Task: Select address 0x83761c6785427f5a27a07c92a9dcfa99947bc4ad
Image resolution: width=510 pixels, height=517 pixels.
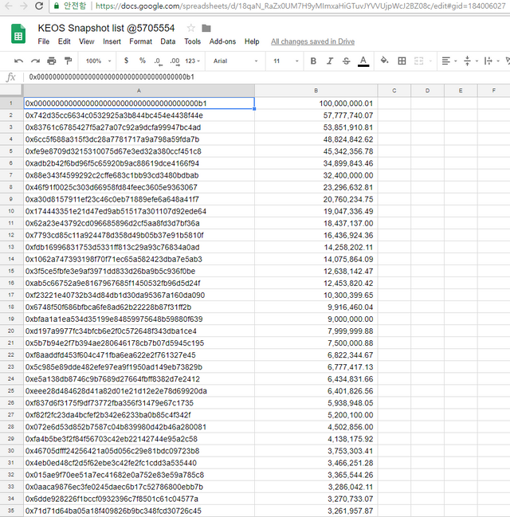Action: [x=139, y=127]
